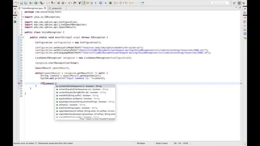Click the New Java Package icon

[x=58, y=3]
